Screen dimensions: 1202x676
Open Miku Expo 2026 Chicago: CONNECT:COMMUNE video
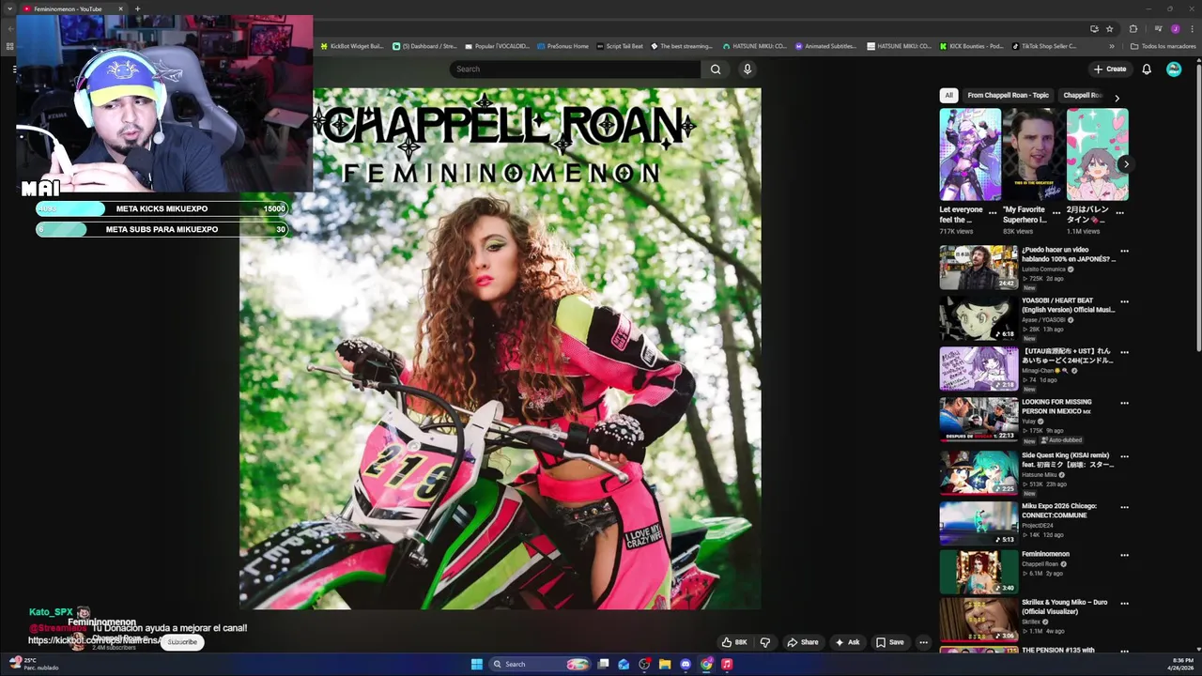(979, 523)
